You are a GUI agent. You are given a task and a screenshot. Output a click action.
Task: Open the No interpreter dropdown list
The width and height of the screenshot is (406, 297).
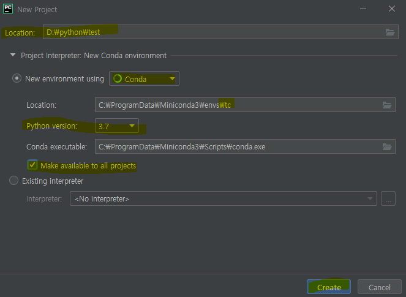(x=223, y=198)
